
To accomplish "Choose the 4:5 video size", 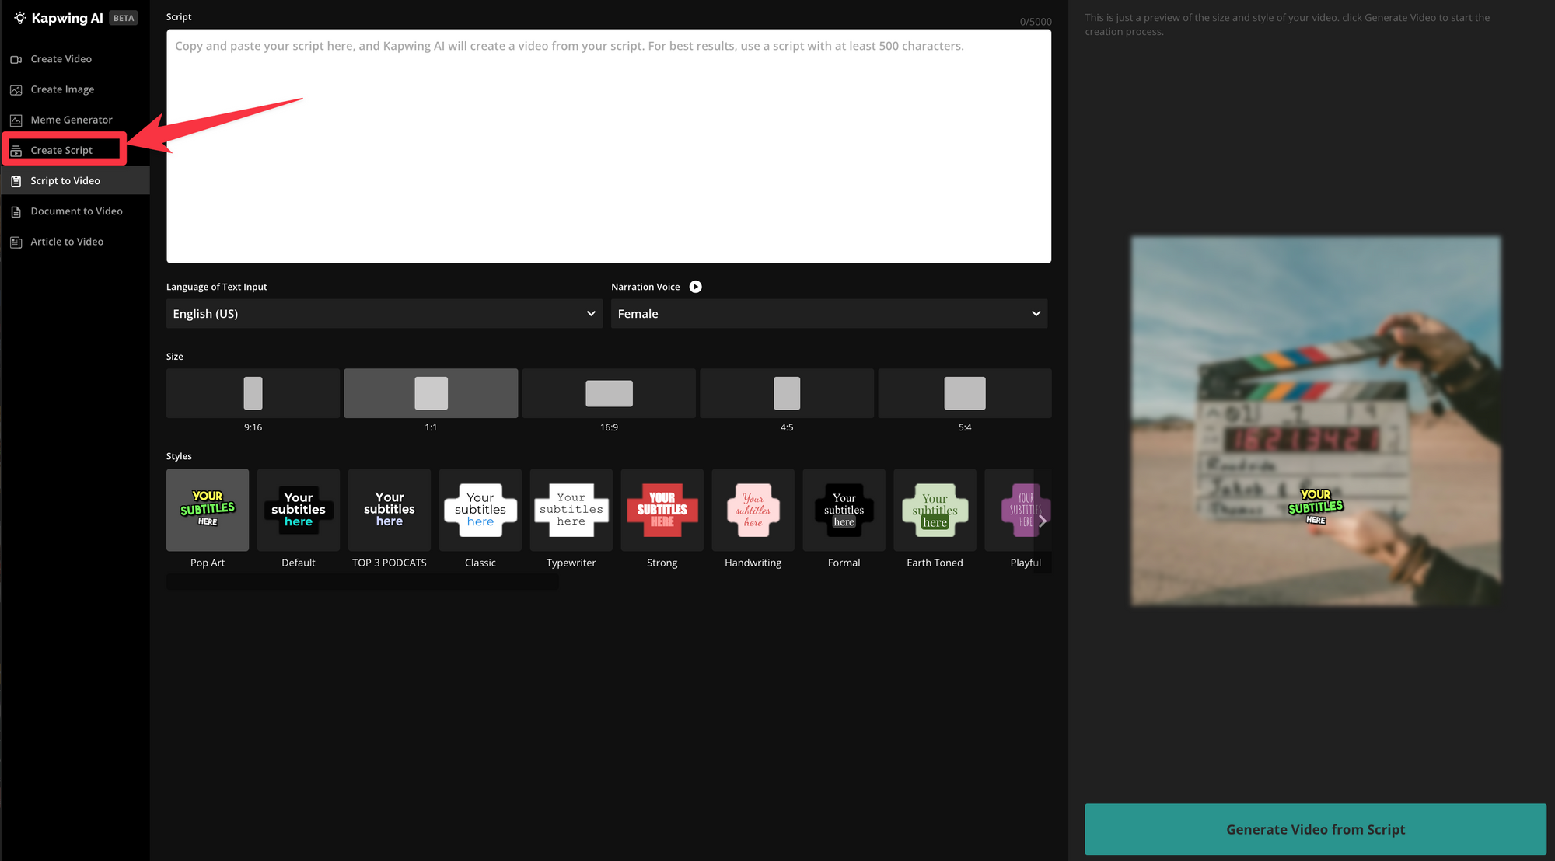I will (786, 393).
